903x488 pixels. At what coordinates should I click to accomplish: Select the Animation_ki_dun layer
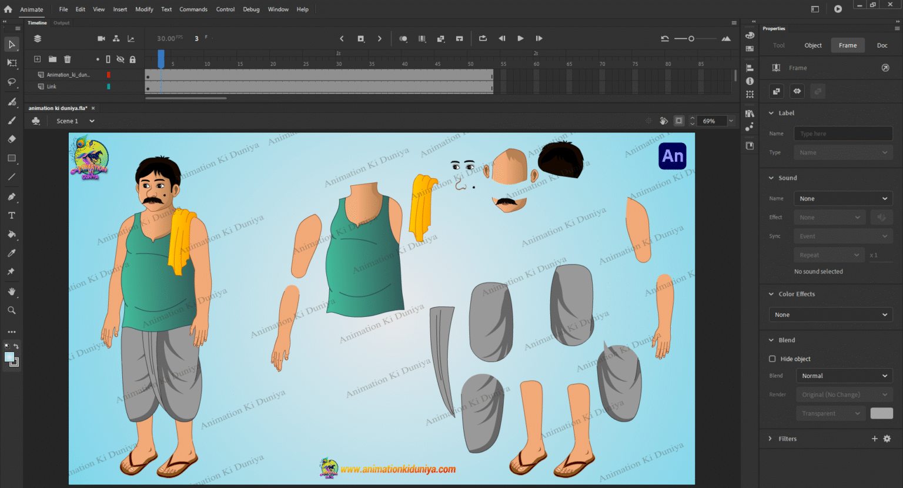pyautogui.click(x=68, y=75)
